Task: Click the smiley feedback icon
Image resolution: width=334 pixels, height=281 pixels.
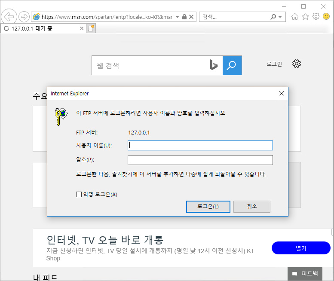Action: coord(326,16)
